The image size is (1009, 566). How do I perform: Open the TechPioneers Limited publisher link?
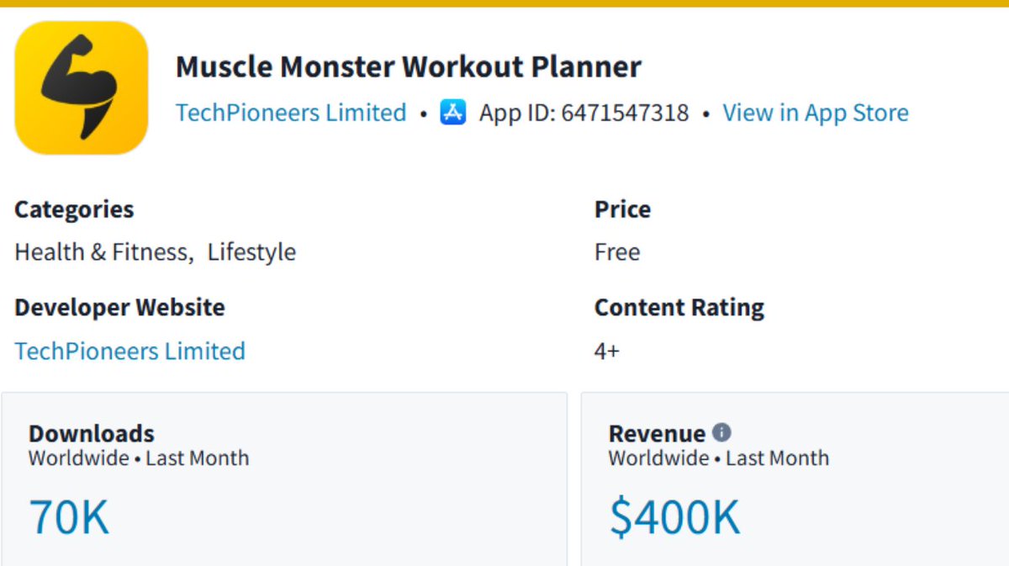click(291, 113)
